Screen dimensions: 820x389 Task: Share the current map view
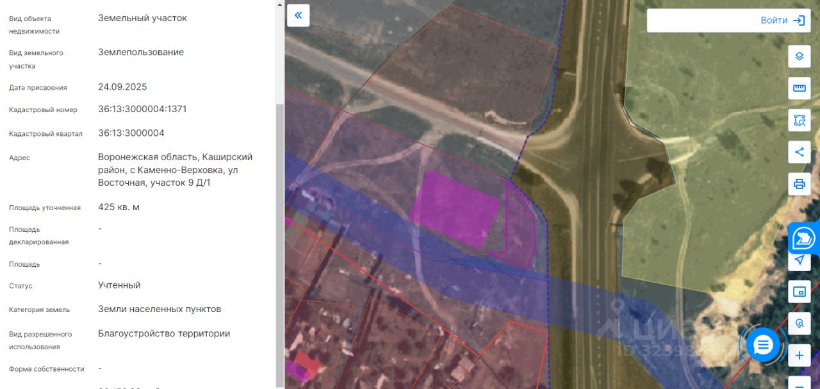pos(799,152)
